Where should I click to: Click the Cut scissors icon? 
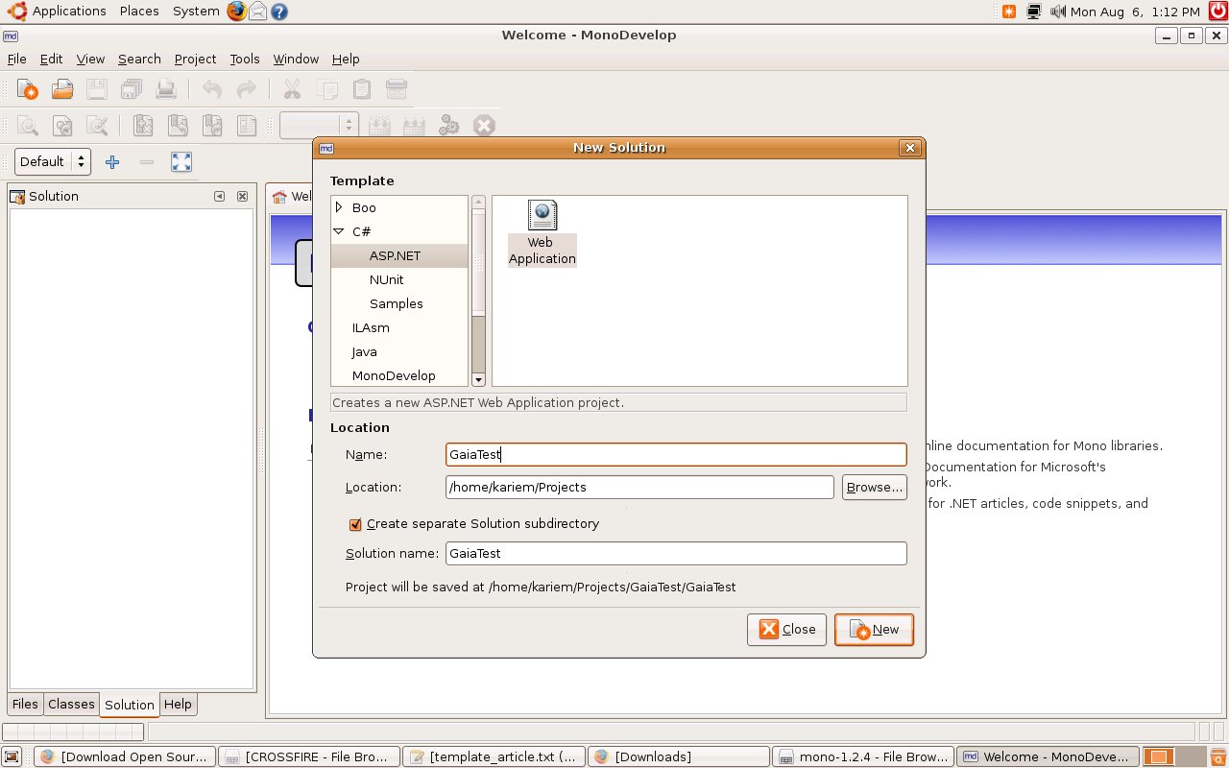tap(292, 89)
